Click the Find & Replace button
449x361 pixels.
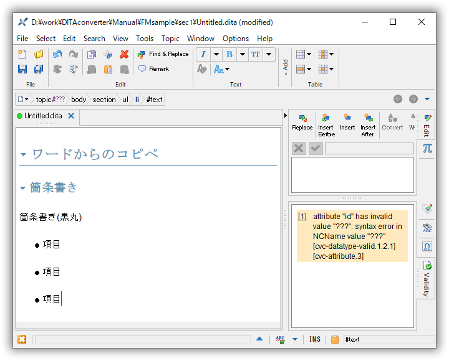(163, 54)
